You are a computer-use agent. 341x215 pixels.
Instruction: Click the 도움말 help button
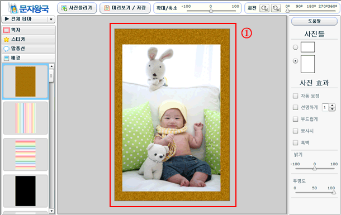tap(314, 21)
